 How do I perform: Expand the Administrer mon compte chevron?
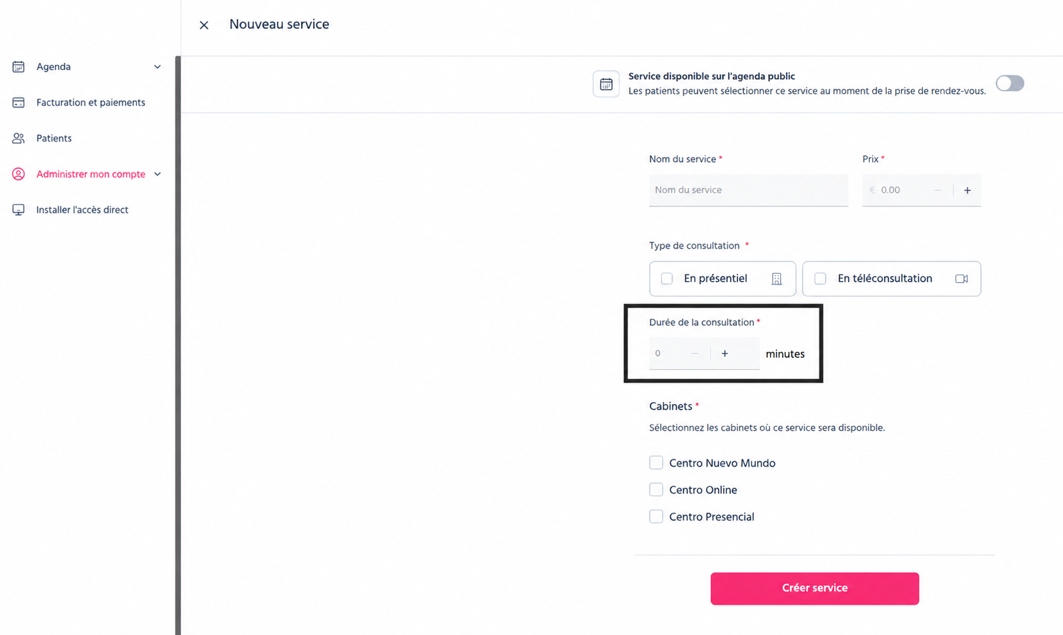(157, 174)
